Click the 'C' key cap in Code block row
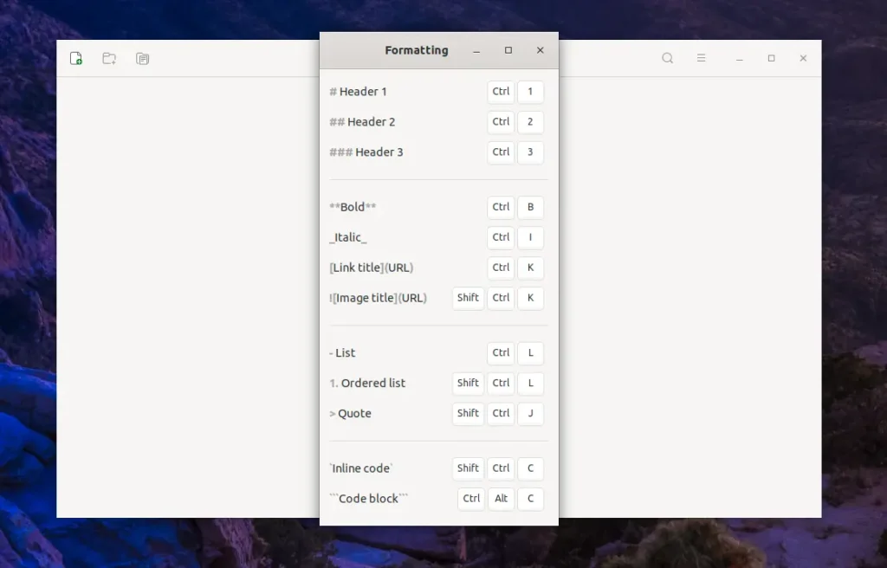Viewport: 887px width, 568px height. [x=530, y=499]
